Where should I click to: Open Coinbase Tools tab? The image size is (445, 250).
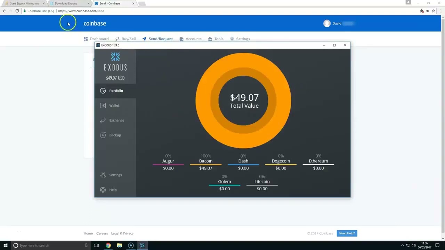click(216, 39)
